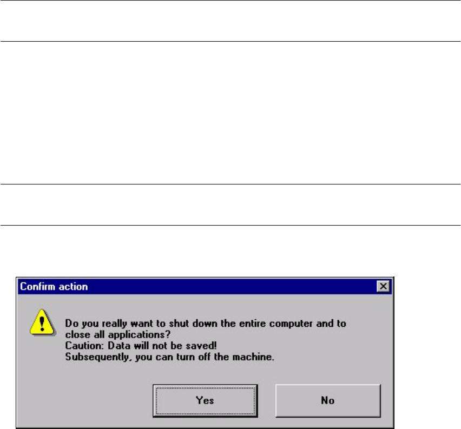The image size is (461, 429).
Task: Click the exclamation mark inside the triangle
Action: pos(42,324)
